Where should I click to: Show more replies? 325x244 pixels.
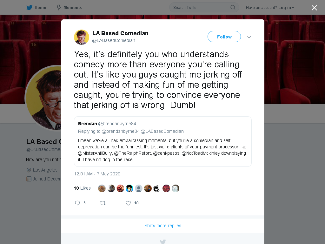(x=163, y=226)
